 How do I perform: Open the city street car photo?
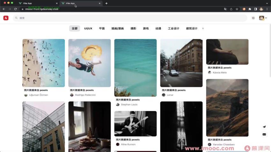(x=181, y=63)
